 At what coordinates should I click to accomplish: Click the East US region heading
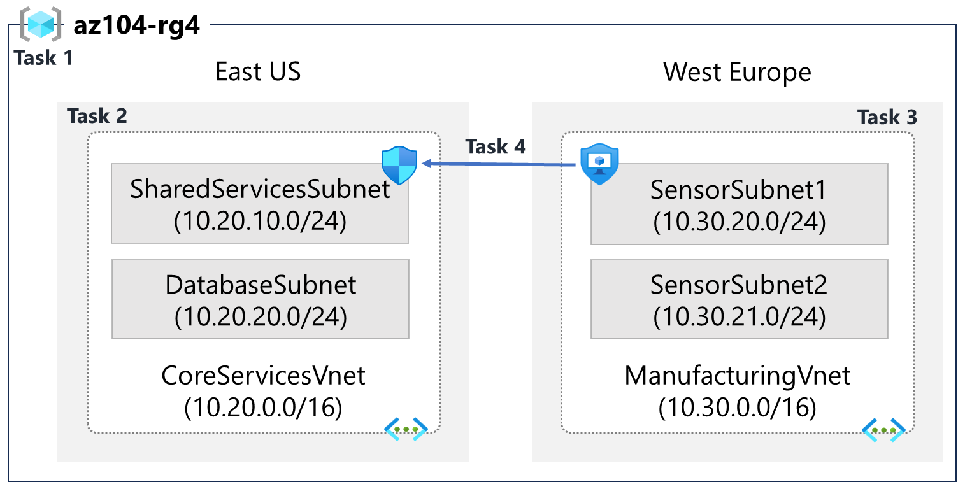click(257, 71)
